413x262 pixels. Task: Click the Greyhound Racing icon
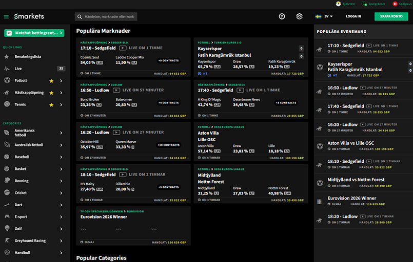pyautogui.click(x=7, y=241)
